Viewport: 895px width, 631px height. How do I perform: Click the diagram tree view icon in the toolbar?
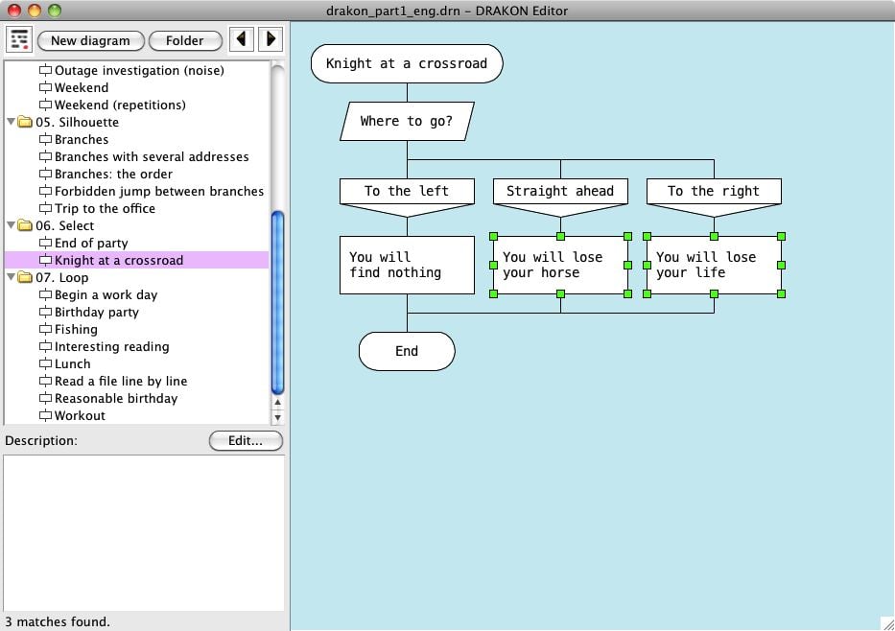[18, 39]
